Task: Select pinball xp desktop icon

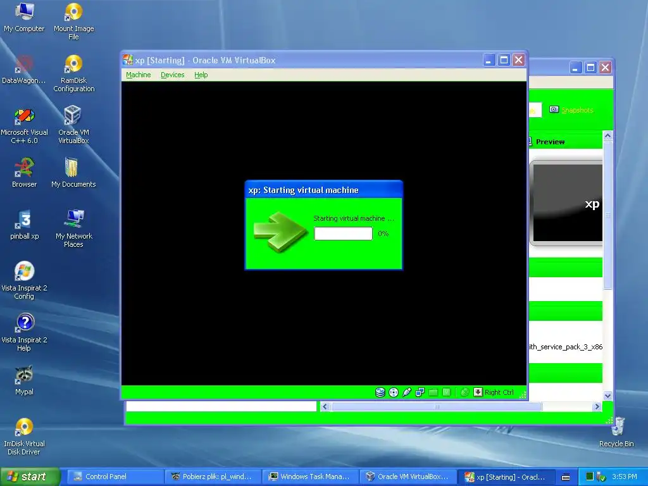Action: pyautogui.click(x=24, y=225)
